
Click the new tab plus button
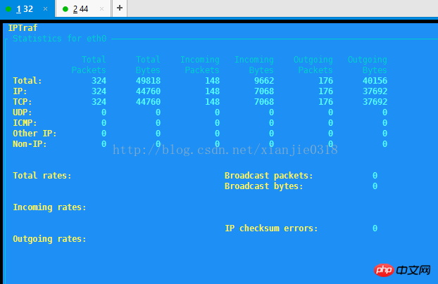coord(119,8)
